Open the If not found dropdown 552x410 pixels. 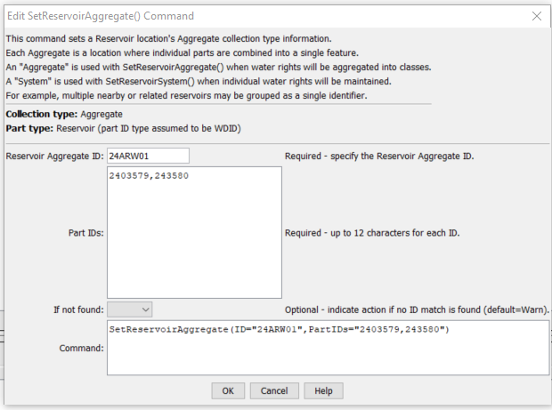click(130, 310)
